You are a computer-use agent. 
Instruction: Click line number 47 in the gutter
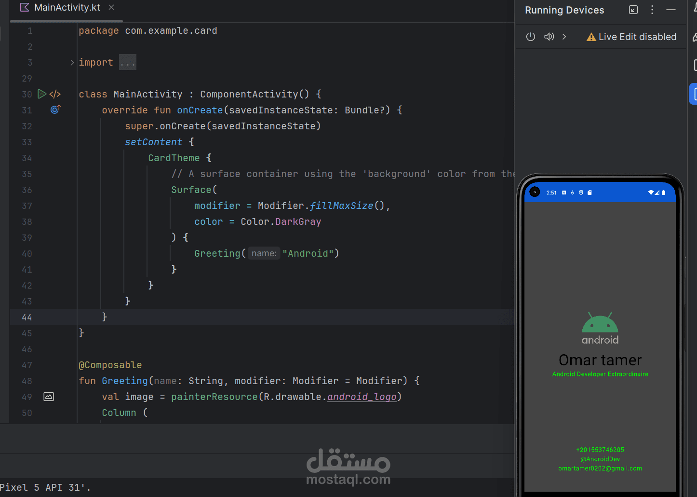coord(27,365)
